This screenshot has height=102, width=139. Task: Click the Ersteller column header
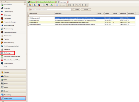[x=116, y=13]
